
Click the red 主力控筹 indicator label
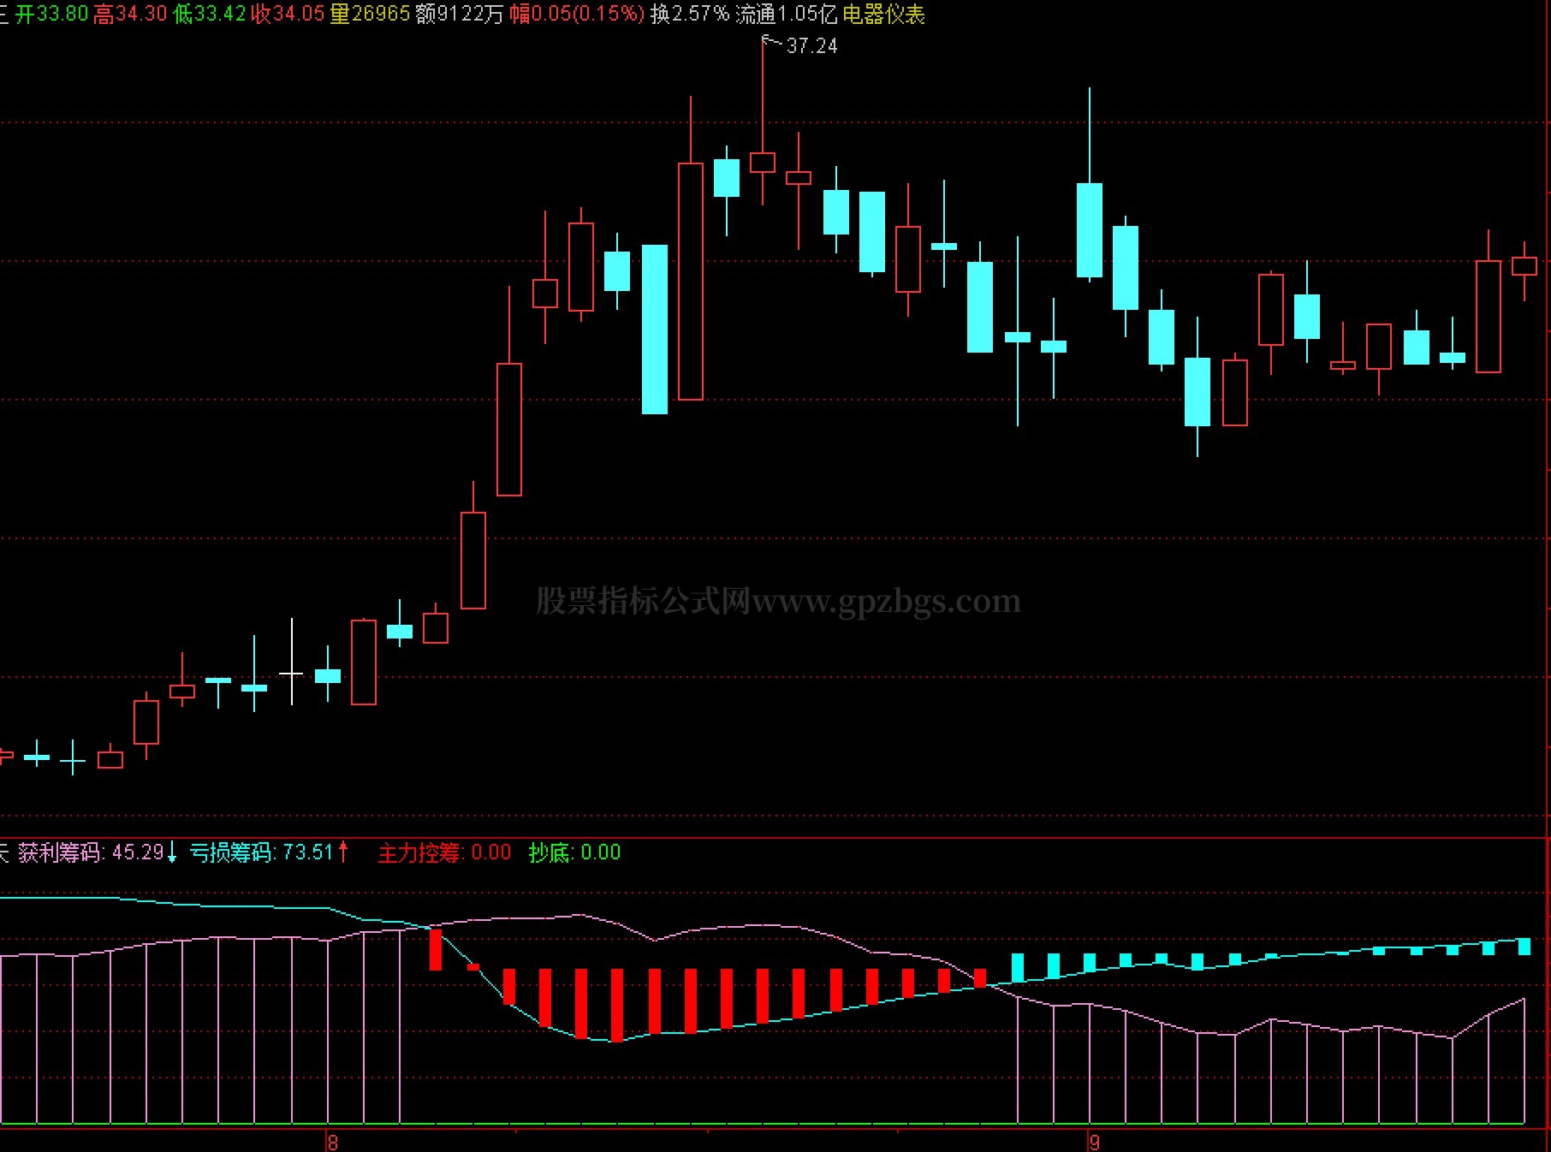(420, 852)
